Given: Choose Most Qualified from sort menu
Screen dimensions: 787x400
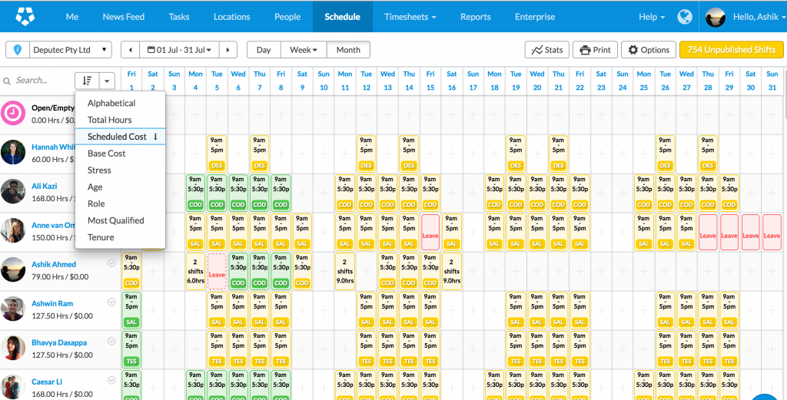Looking at the screenshot, I should (x=115, y=220).
